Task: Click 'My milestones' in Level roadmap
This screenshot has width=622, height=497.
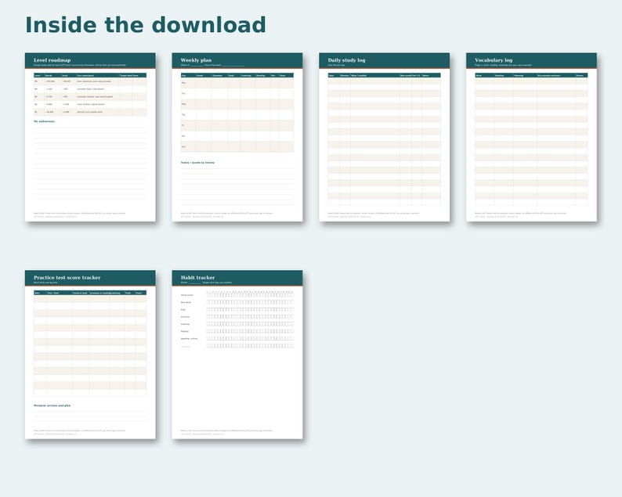Action: (45, 121)
